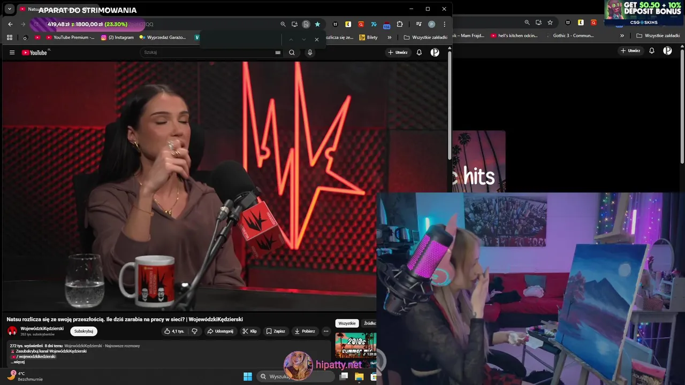
Task: Open the (2) Instagram bookmark
Action: (x=117, y=37)
